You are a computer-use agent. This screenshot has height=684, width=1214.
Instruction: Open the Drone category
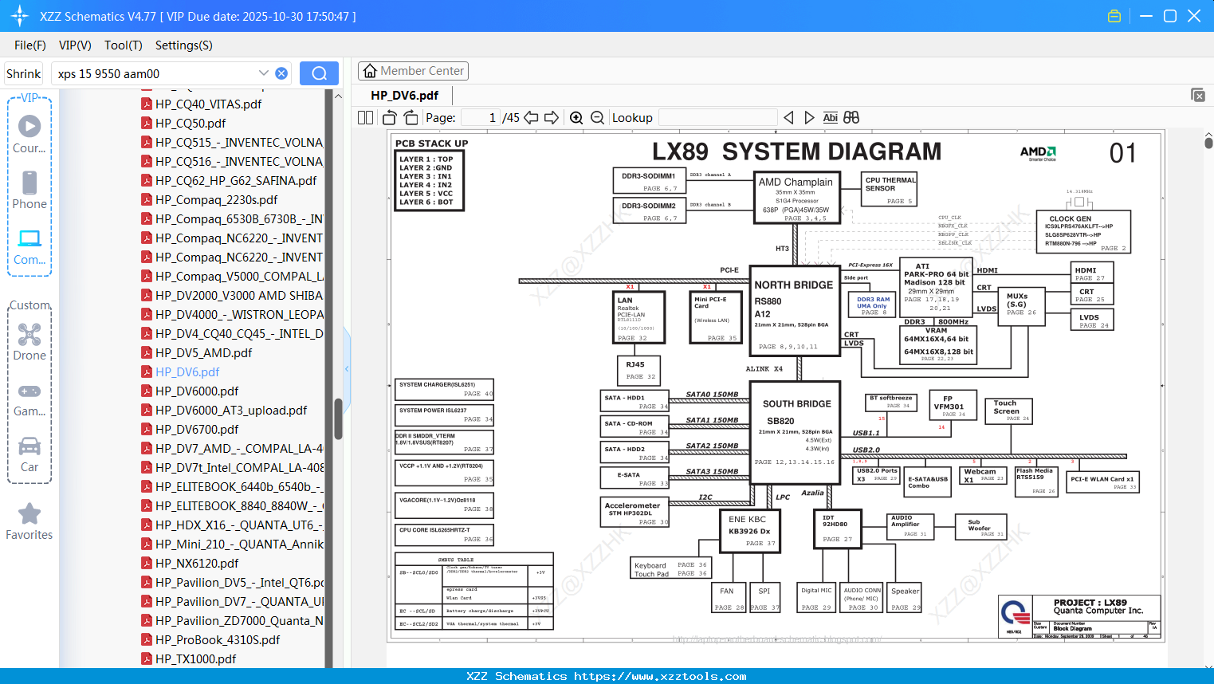click(x=29, y=341)
